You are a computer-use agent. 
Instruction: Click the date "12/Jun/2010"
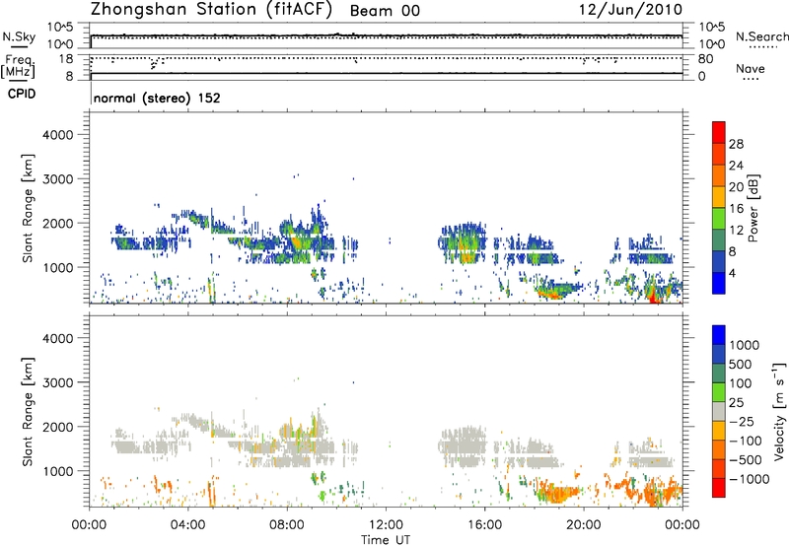tap(630, 10)
